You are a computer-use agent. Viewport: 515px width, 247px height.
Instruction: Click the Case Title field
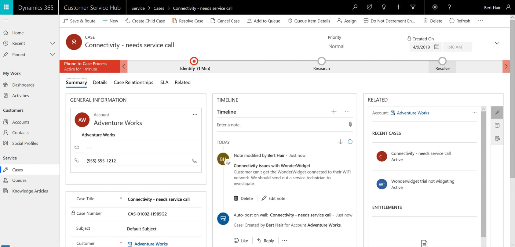coord(164,199)
